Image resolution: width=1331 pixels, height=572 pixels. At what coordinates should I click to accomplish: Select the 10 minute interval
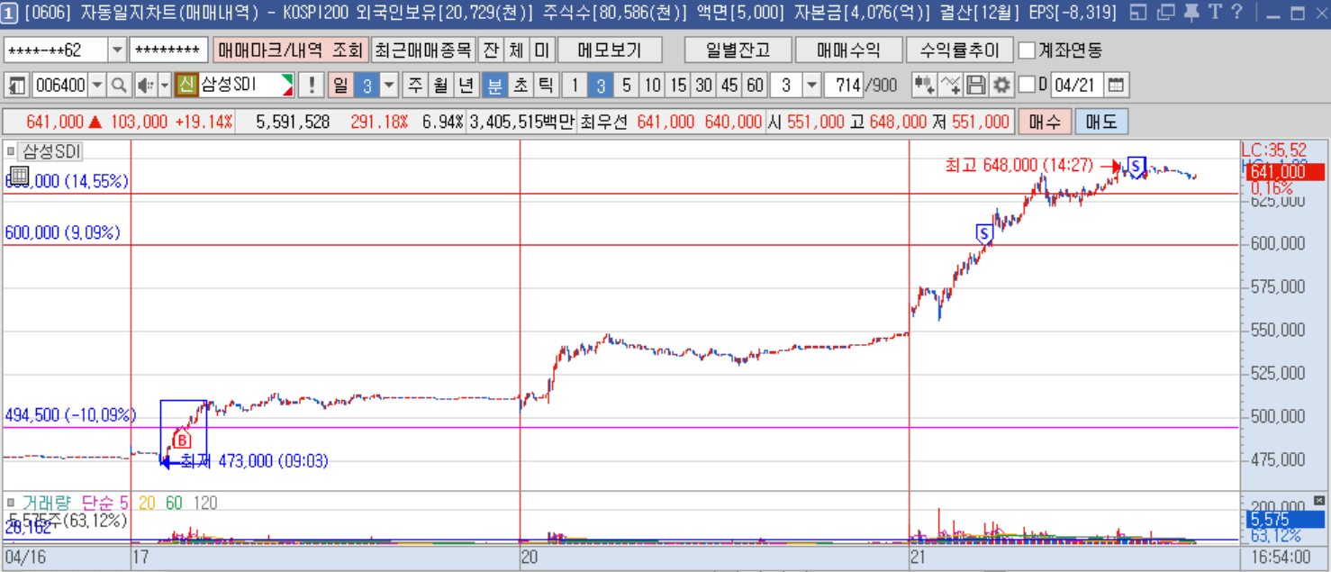click(652, 86)
